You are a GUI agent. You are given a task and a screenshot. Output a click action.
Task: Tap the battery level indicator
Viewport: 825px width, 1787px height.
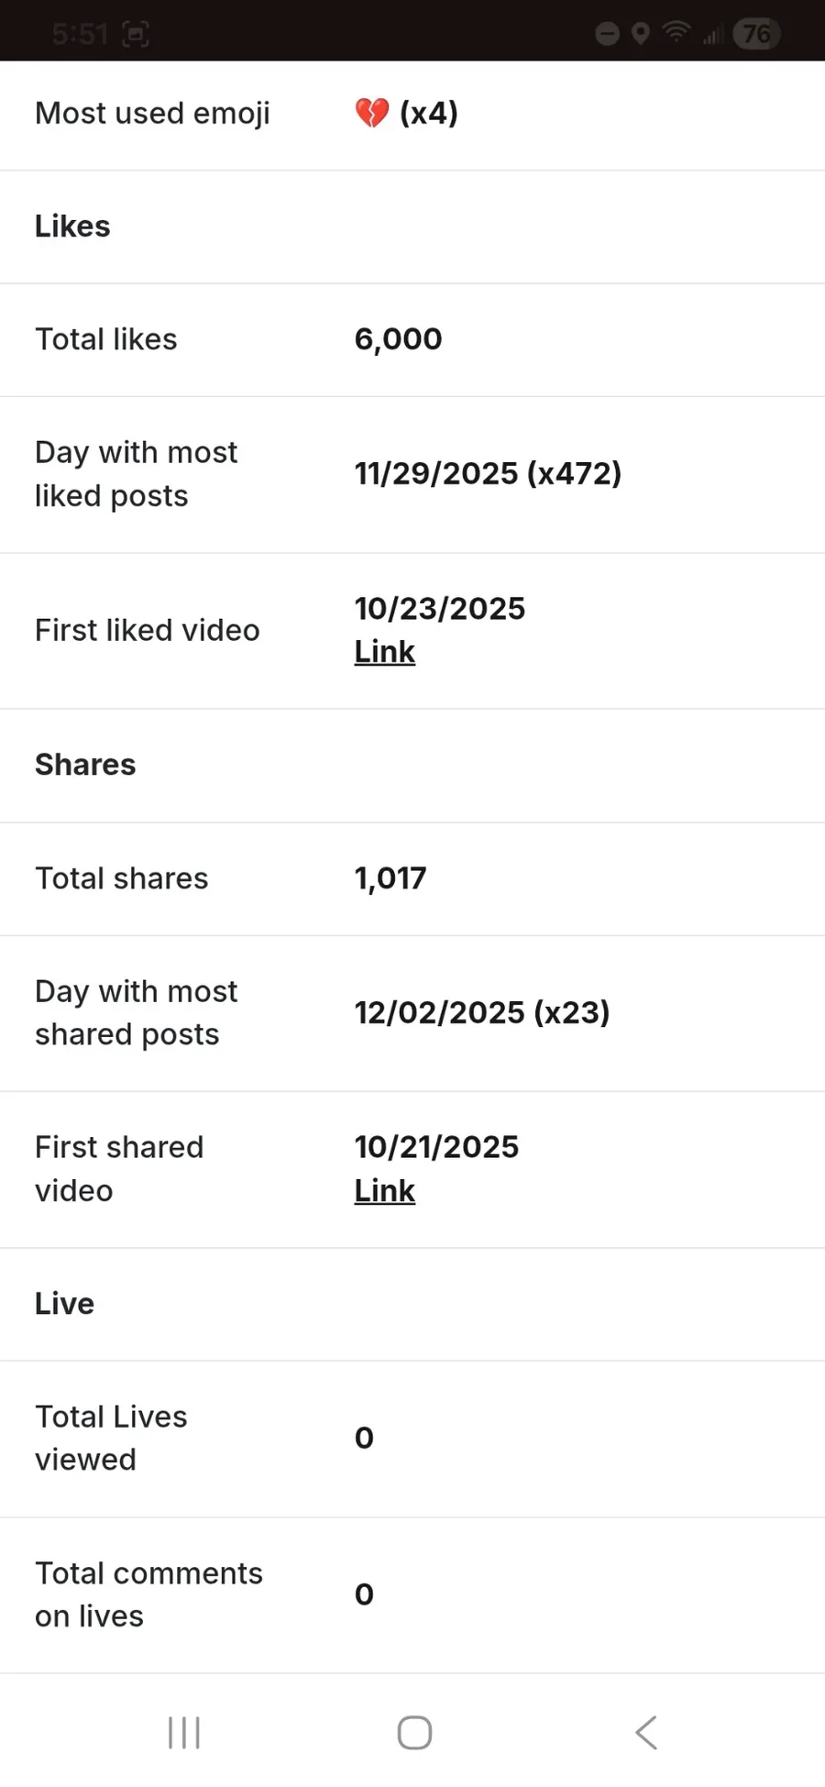[756, 34]
